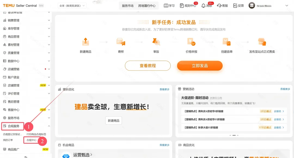The height and width of the screenshot is (158, 294).
Task: Click the 审版 step icon
Action: 156,42
